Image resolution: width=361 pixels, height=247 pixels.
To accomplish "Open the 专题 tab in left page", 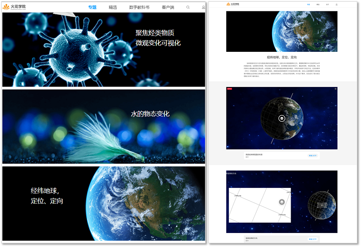I will coord(93,7).
